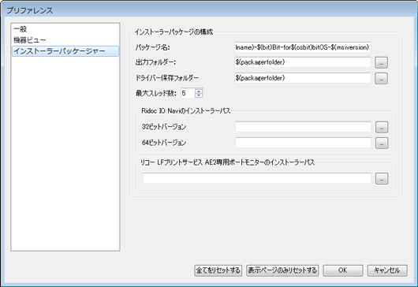Click 表示ページのみリセットする button
418x287 pixels.
(282, 270)
